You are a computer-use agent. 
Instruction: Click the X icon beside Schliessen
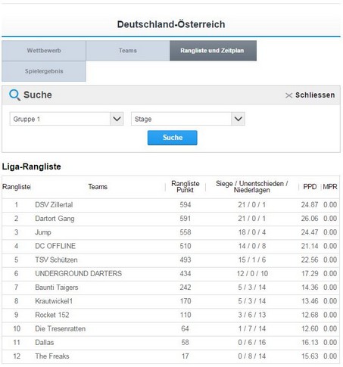click(288, 95)
